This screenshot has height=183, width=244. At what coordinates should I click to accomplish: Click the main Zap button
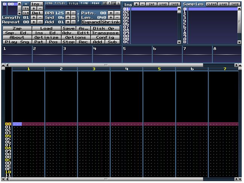pyautogui.click(x=17, y=28)
